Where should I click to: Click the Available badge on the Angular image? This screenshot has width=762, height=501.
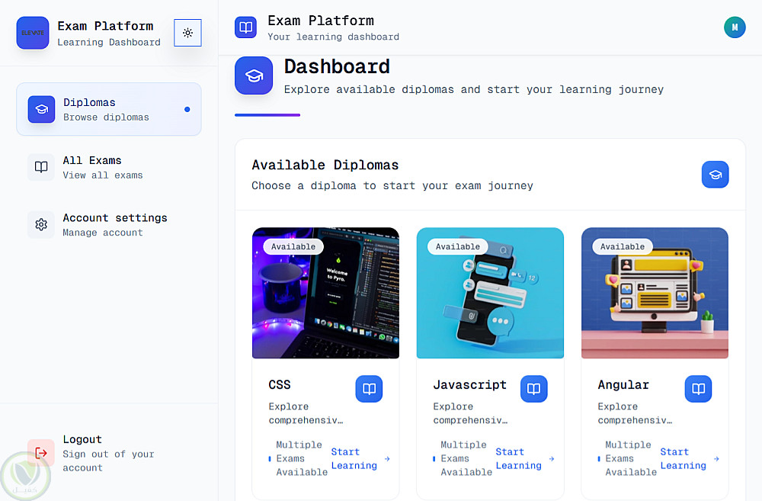(622, 246)
